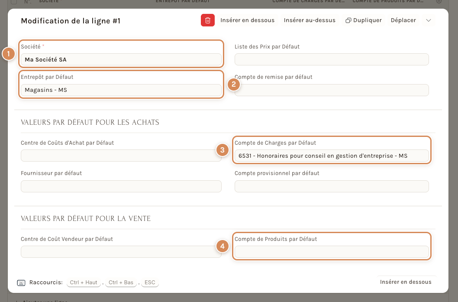Click the Compte de Produits par Défaut field
The image size is (458, 302).
click(x=332, y=252)
